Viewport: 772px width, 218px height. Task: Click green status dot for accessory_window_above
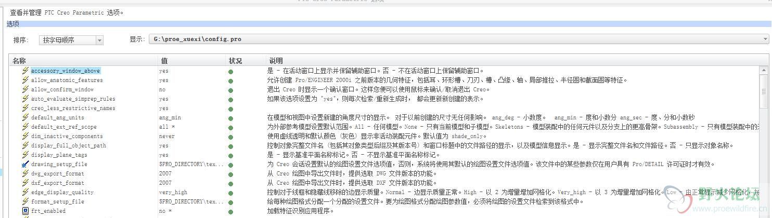[x=230, y=71]
